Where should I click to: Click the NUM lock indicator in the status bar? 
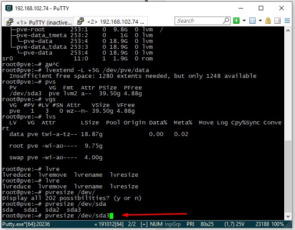click(x=156, y=224)
